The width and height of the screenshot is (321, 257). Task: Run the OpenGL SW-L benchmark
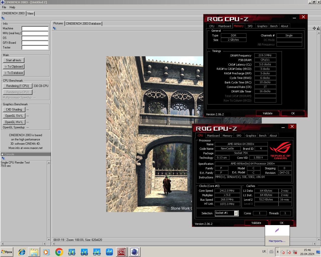(x=14, y=116)
